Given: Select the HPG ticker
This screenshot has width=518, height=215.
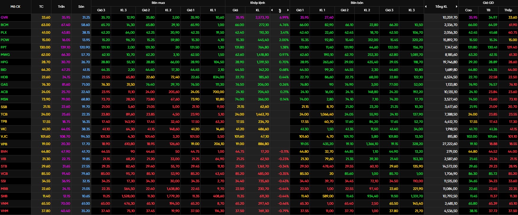Looking at the screenshot, I should [x=4, y=62].
